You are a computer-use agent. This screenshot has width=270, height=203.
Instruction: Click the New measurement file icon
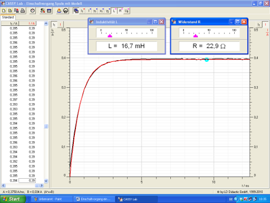[x=4, y=10]
